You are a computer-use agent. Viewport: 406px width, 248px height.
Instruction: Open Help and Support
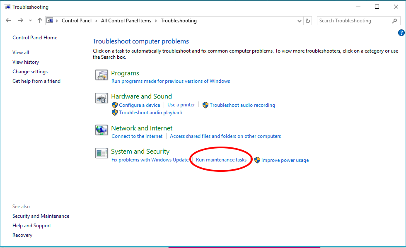click(x=31, y=226)
